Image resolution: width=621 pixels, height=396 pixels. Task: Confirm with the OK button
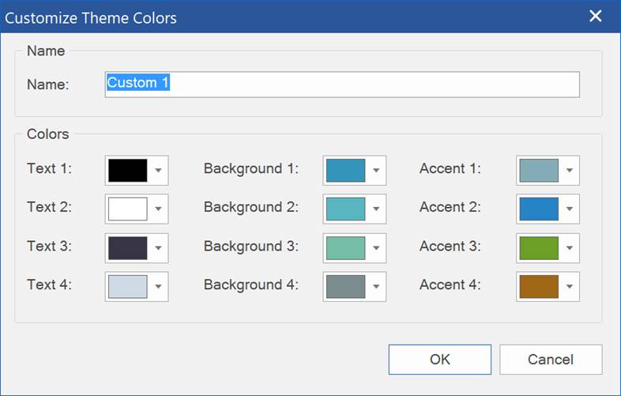click(439, 360)
